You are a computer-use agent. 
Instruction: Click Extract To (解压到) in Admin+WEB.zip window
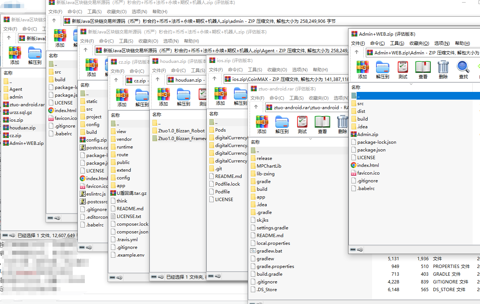coord(382,69)
